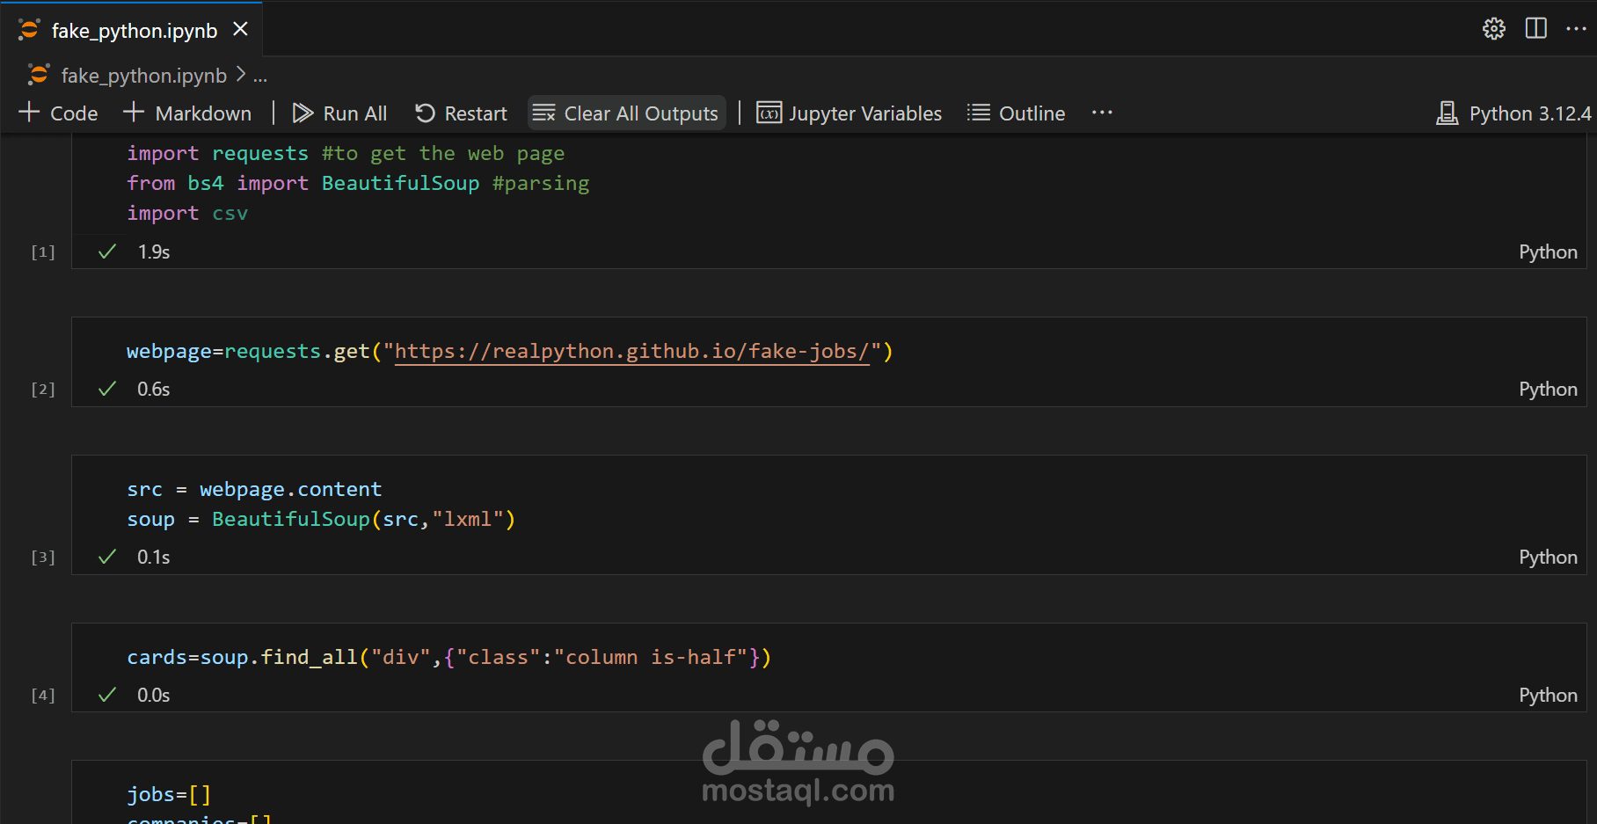
Task: Open the Jupyter Variables panel
Action: pyautogui.click(x=849, y=113)
